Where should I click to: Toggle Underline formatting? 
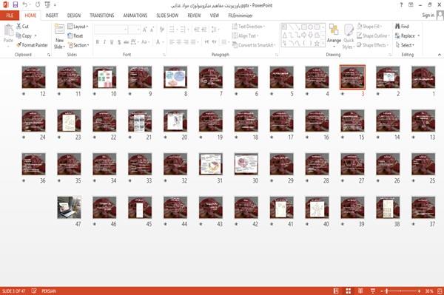[112, 42]
